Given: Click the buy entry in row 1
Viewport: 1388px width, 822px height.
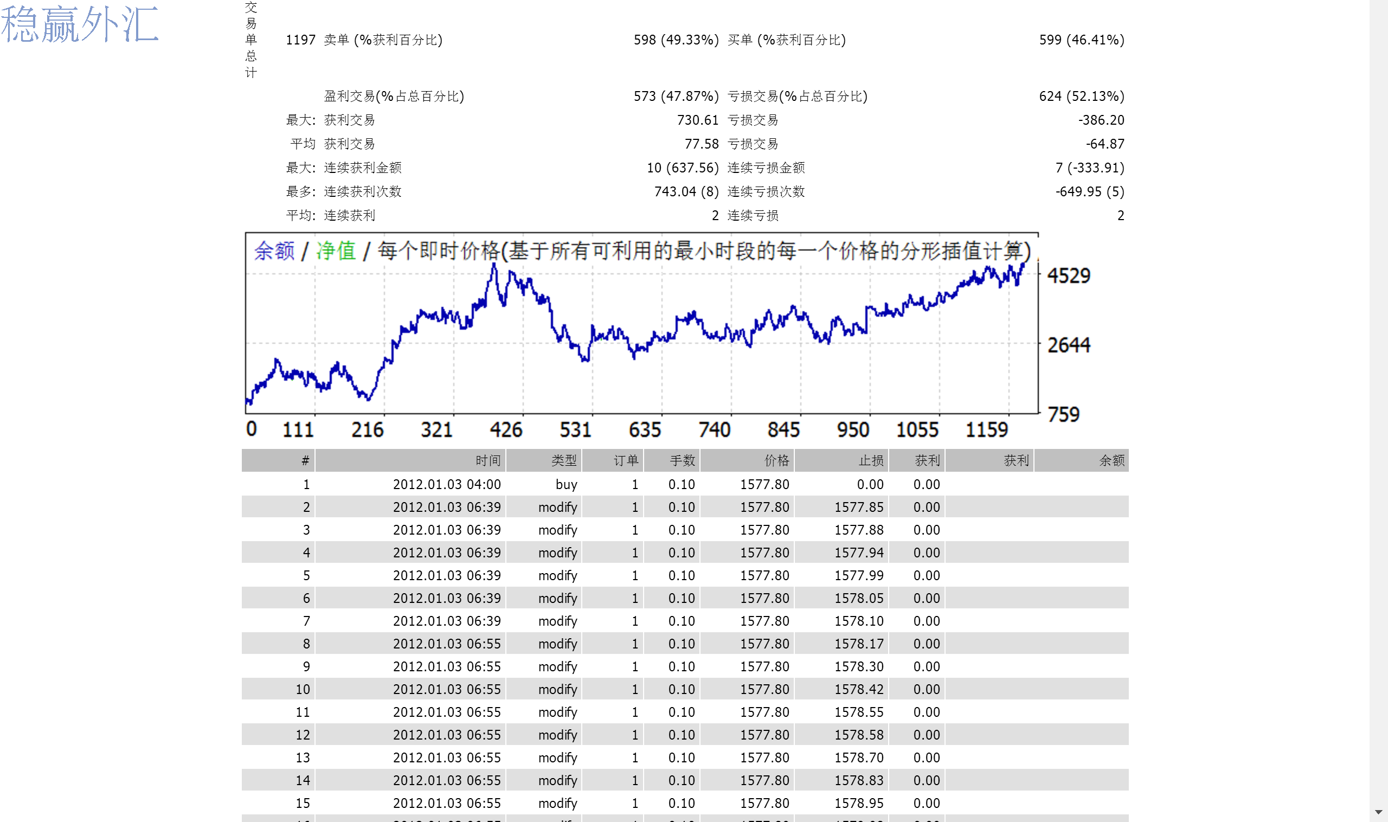Looking at the screenshot, I should pyautogui.click(x=566, y=485).
